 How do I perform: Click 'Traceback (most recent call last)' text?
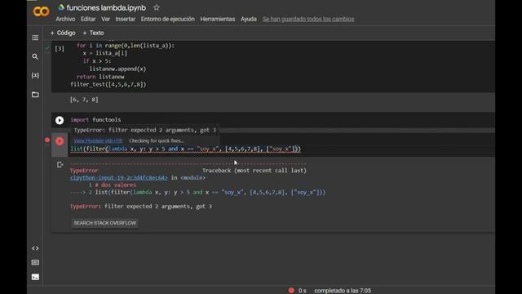click(x=254, y=171)
